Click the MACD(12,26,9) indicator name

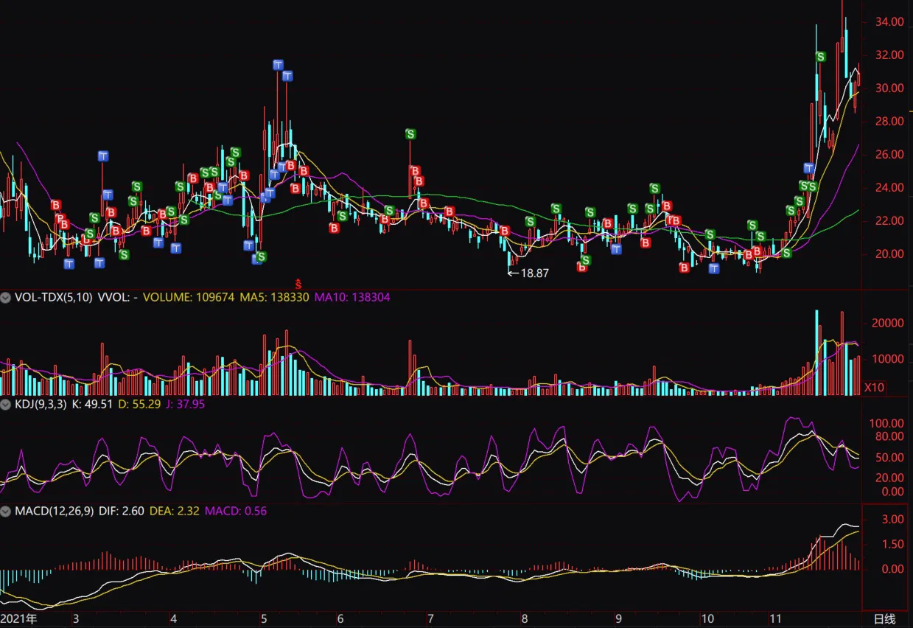tap(54, 510)
